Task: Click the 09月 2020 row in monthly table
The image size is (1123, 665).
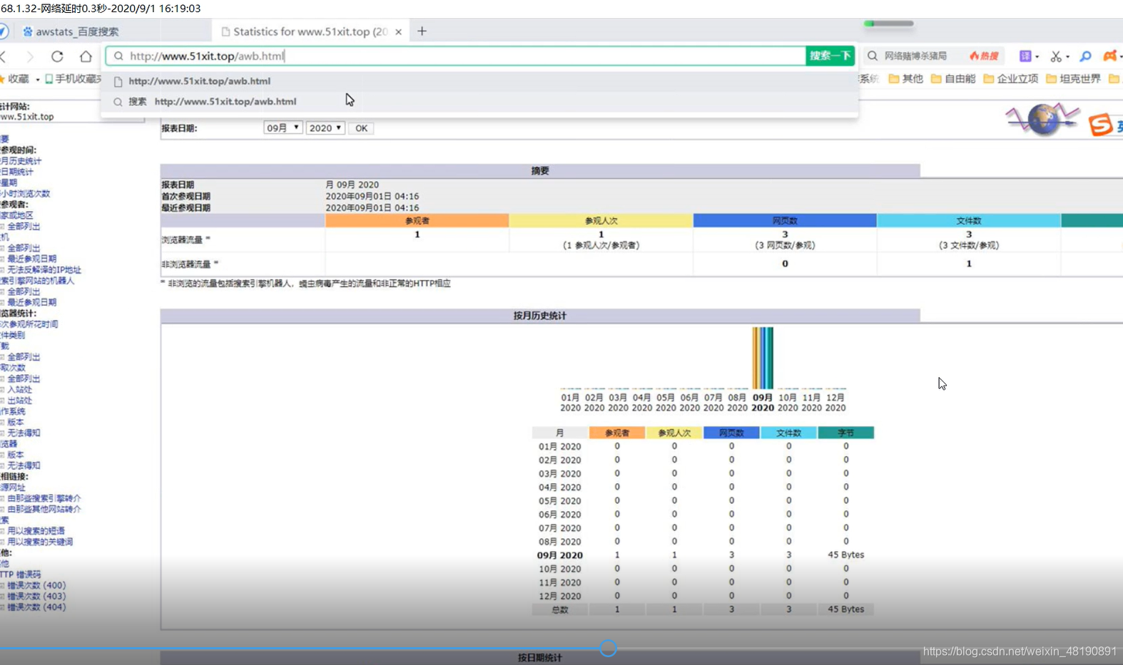Action: [x=703, y=555]
